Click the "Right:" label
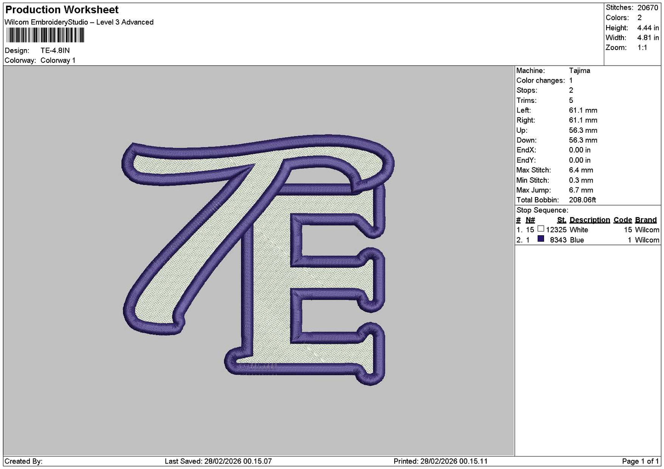This screenshot has height=469, width=664. pos(526,120)
